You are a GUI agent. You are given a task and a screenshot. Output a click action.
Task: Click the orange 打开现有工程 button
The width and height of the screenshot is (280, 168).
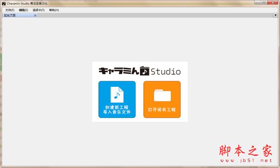[x=162, y=99]
